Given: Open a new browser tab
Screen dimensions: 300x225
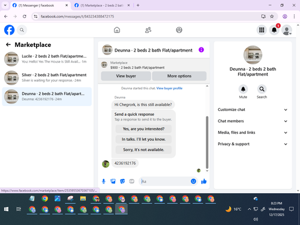Looking at the screenshot, I should [x=138, y=5].
